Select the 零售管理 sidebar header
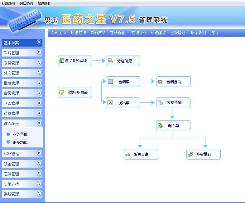This screenshot has width=245, height=203. click(22, 63)
